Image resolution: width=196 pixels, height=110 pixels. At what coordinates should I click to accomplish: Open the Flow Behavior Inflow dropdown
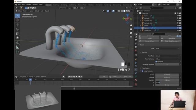[x=167, y=59]
